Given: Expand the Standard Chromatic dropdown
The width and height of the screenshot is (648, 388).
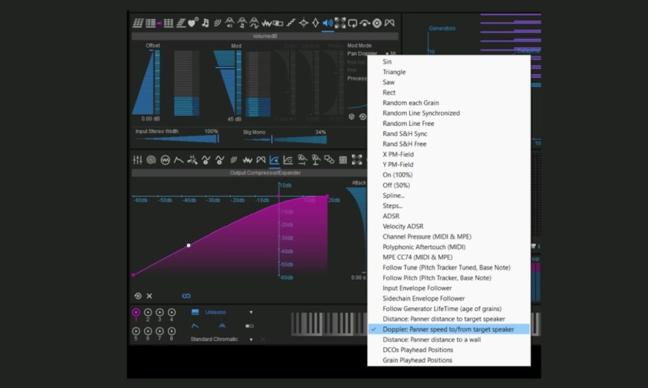Looking at the screenshot, I should (251, 339).
